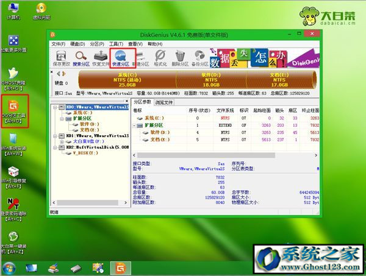
Task: Select 系统(C:) in the left disk tree
Action: pyautogui.click(x=82, y=113)
